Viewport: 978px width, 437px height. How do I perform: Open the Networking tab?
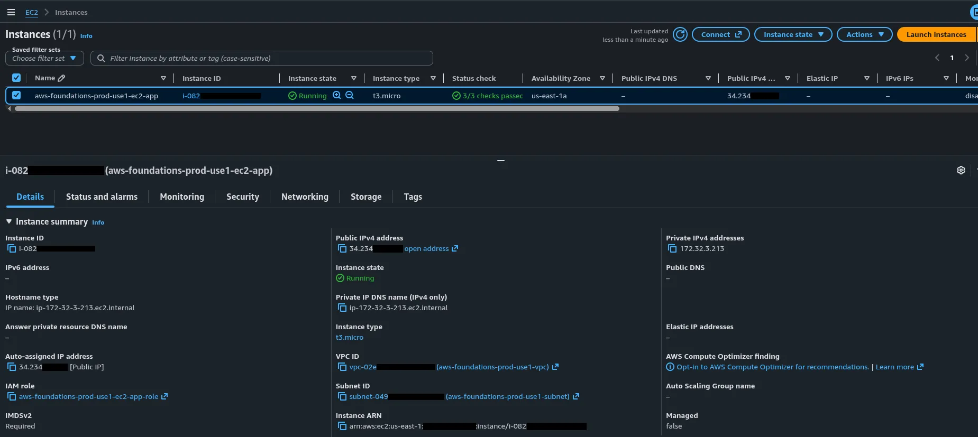pyautogui.click(x=305, y=197)
